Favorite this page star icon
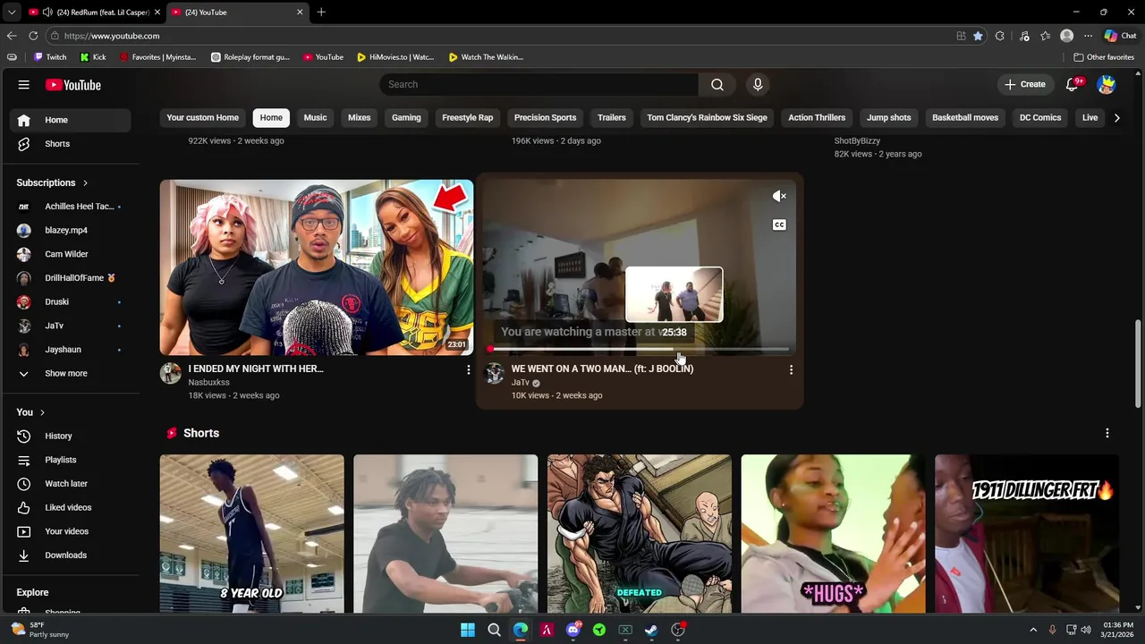Viewport: 1145px width, 644px height. [x=978, y=36]
